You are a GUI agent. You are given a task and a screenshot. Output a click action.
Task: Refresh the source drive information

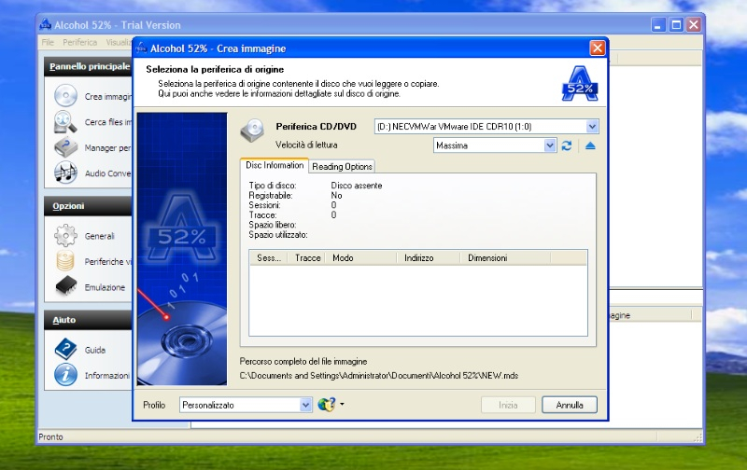pyautogui.click(x=567, y=145)
